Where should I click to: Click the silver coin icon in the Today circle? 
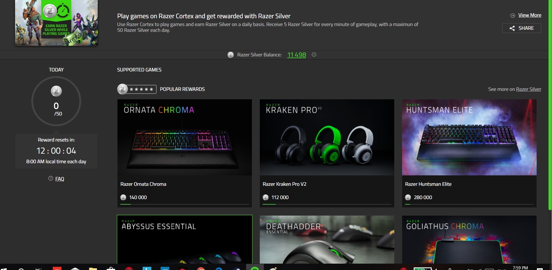coord(56,91)
